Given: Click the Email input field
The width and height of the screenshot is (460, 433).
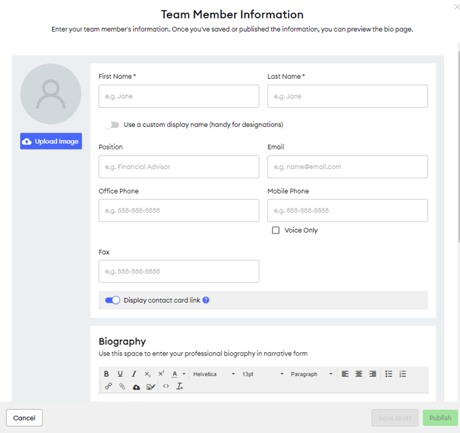Looking at the screenshot, I should [347, 167].
